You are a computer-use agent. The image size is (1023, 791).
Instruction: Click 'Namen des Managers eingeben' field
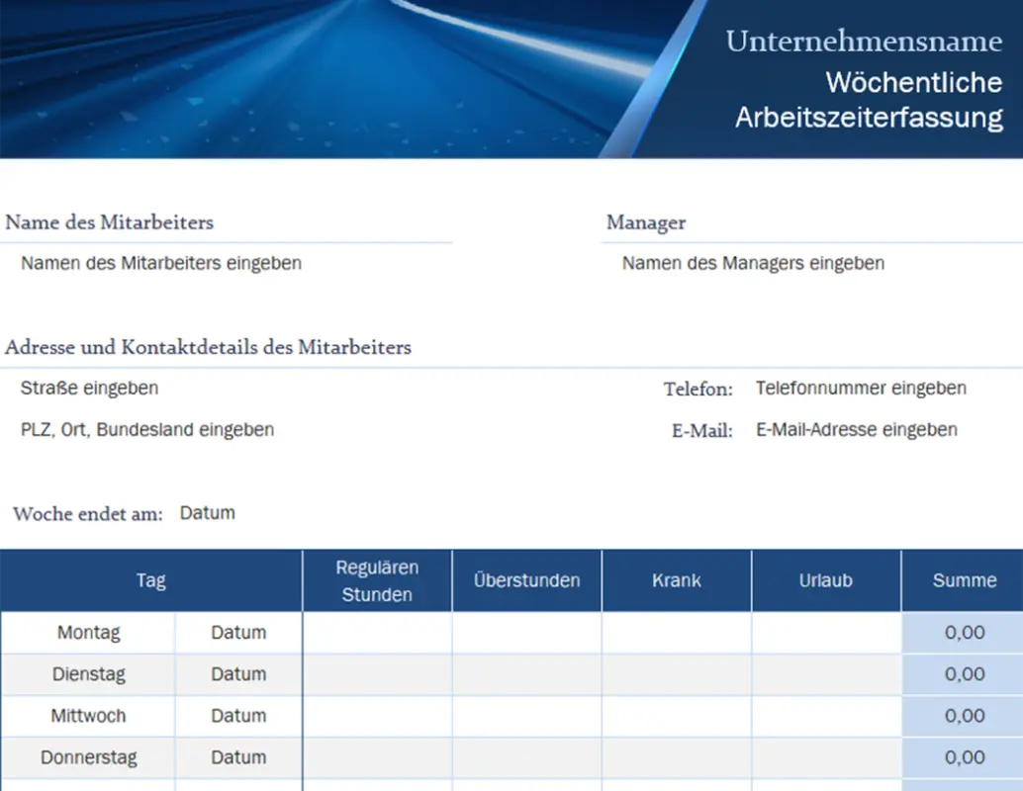pyautogui.click(x=753, y=263)
